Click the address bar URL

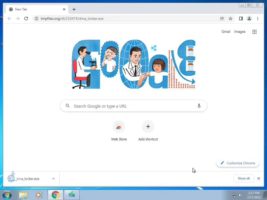(72, 18)
